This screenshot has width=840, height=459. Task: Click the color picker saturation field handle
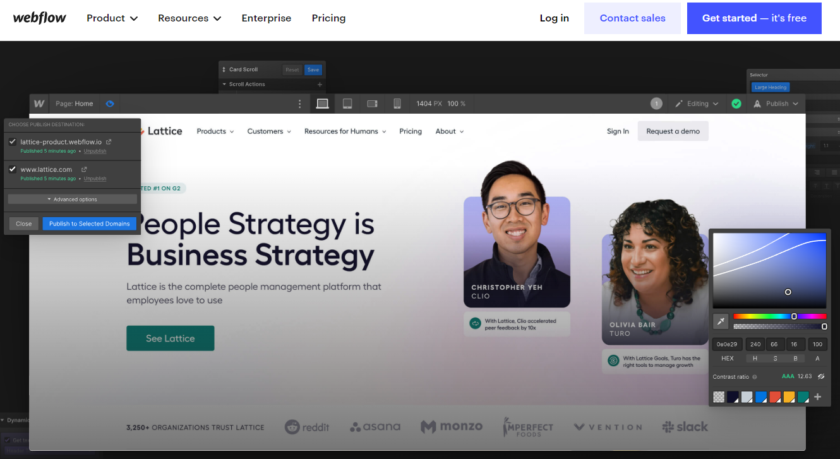(788, 292)
